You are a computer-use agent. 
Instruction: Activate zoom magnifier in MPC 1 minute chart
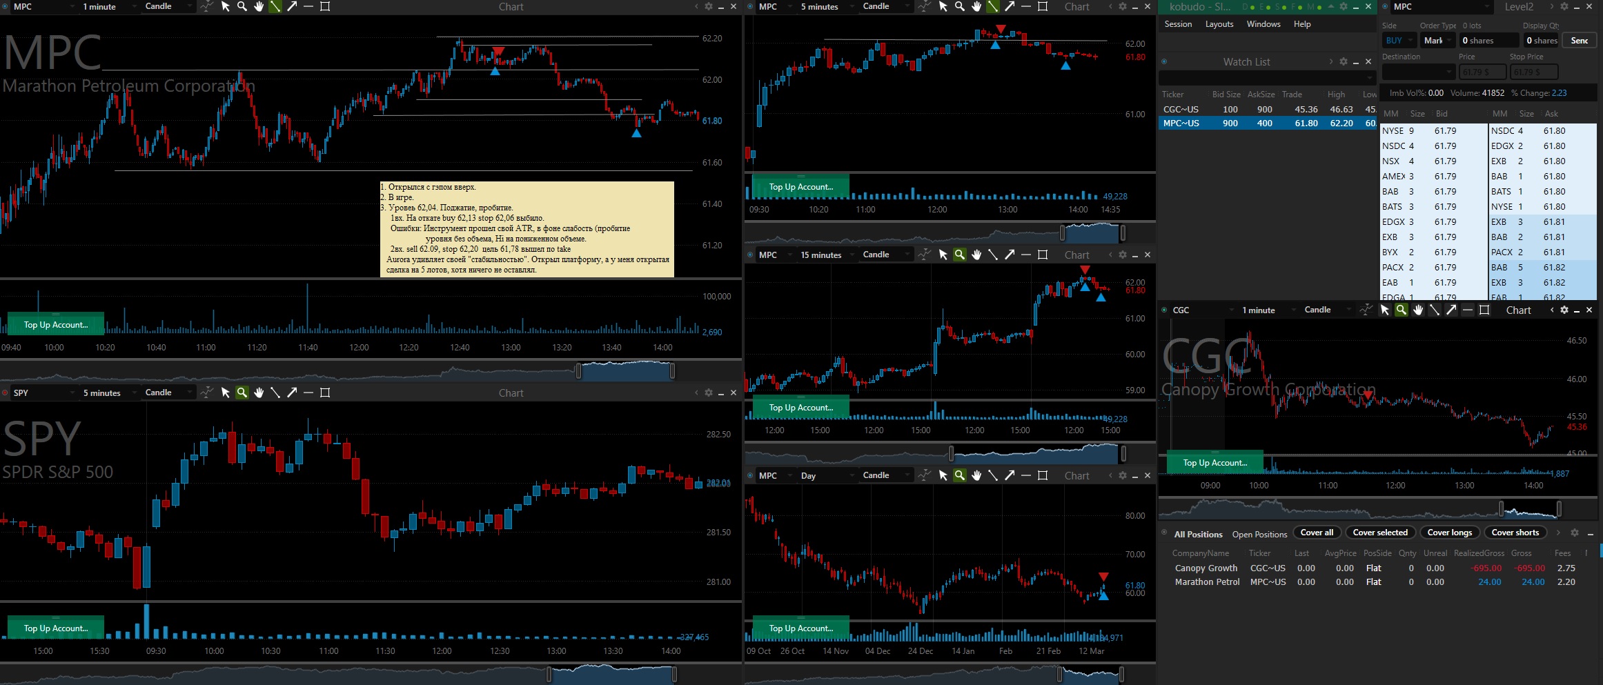pyautogui.click(x=242, y=6)
